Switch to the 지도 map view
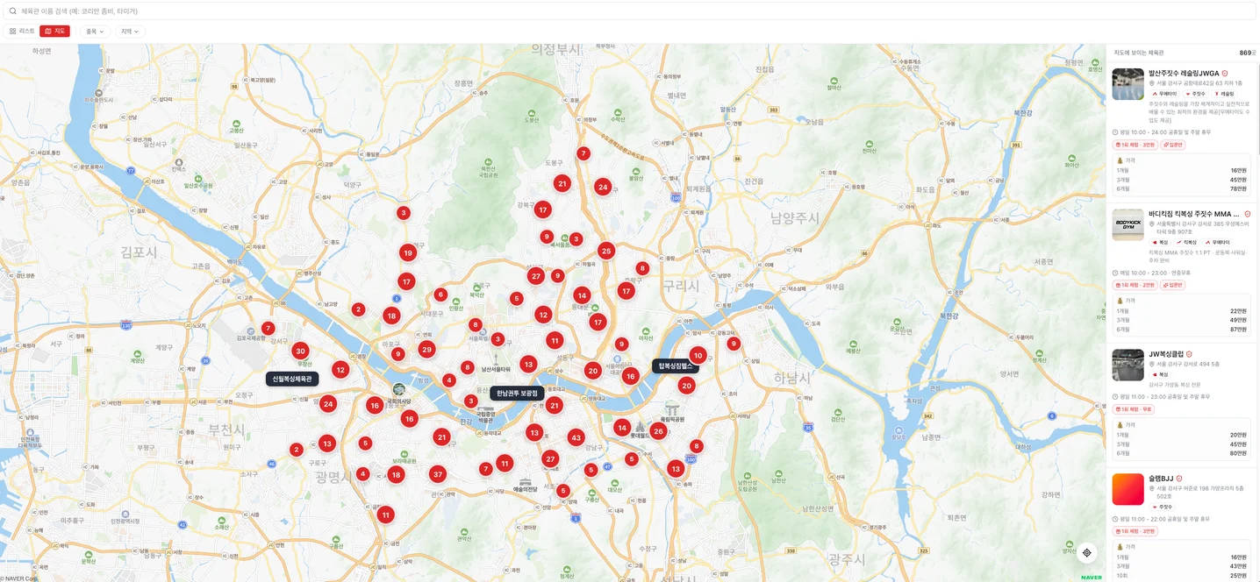 (x=54, y=31)
